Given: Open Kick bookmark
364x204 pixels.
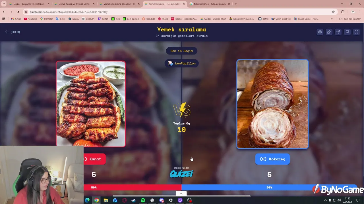Looking at the screenshot, I should tap(116, 19).
